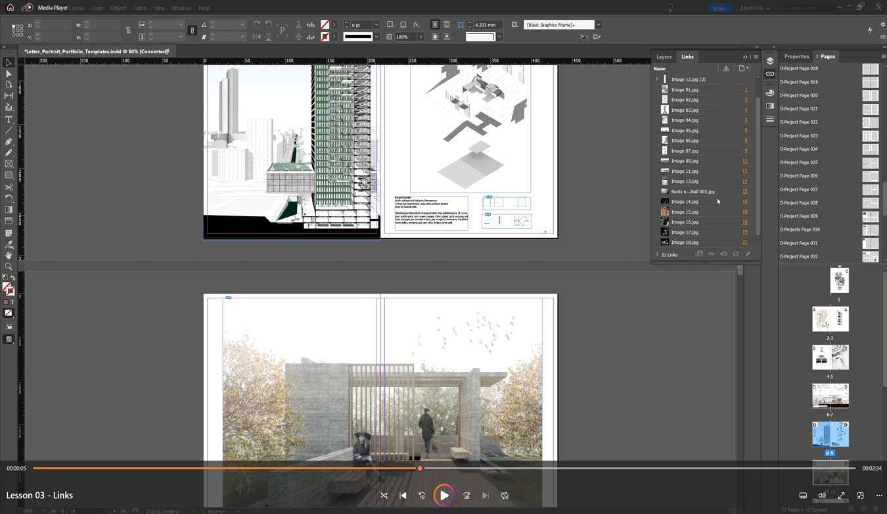Screen dimensions: 887x514
Task: Toggle the constrain proportions chain link
Action: tap(127, 30)
